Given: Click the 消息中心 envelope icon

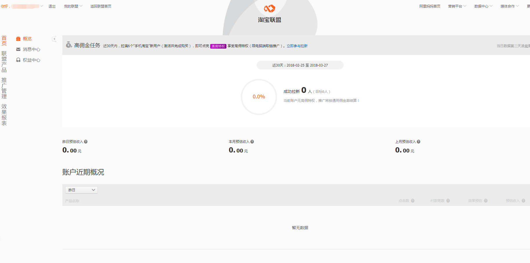Looking at the screenshot, I should 18,49.
